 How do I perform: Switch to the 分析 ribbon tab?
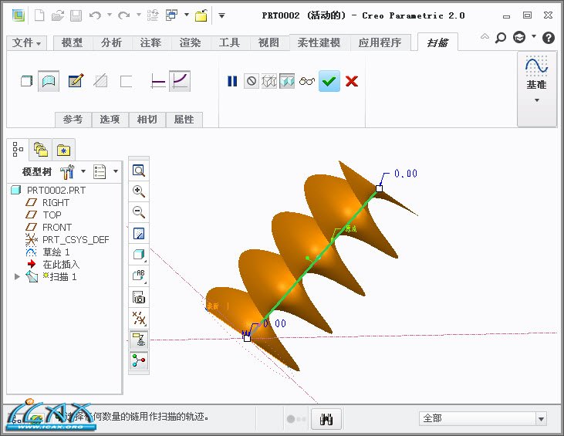[x=111, y=43]
